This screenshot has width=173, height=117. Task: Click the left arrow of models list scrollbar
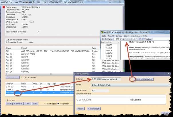[x=6, y=74]
